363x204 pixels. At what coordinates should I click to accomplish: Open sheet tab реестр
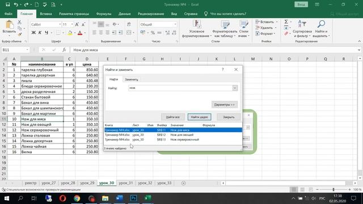[x=31, y=183]
